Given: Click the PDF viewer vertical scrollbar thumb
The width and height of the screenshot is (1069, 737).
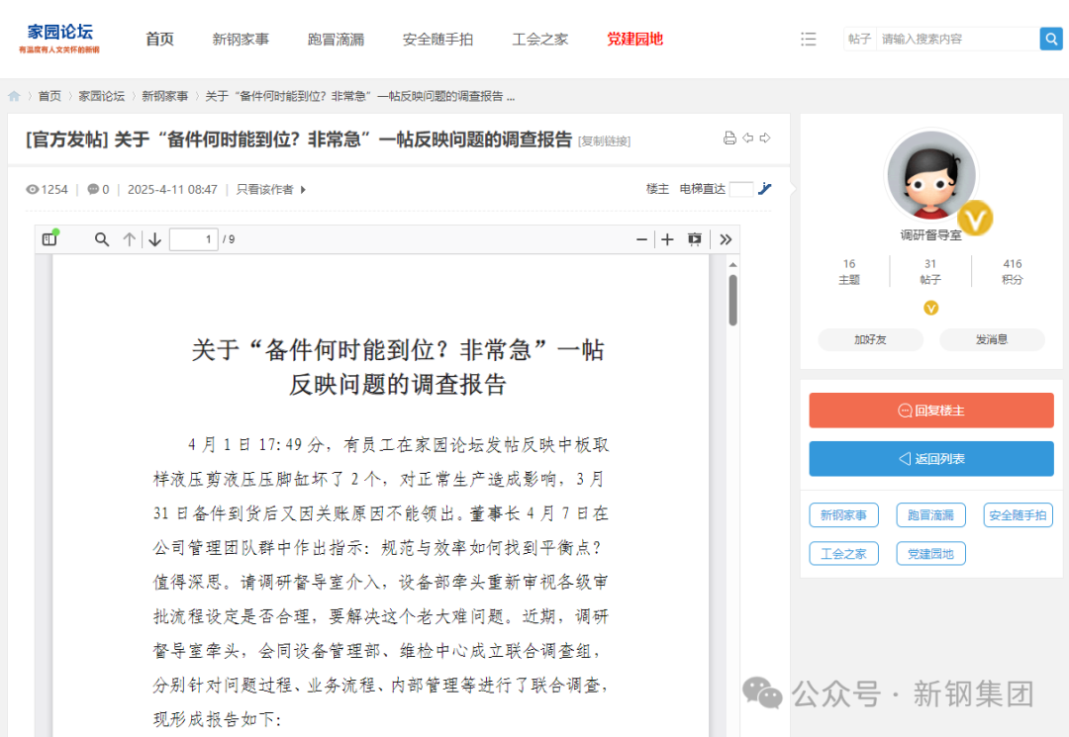Looking at the screenshot, I should click(732, 300).
